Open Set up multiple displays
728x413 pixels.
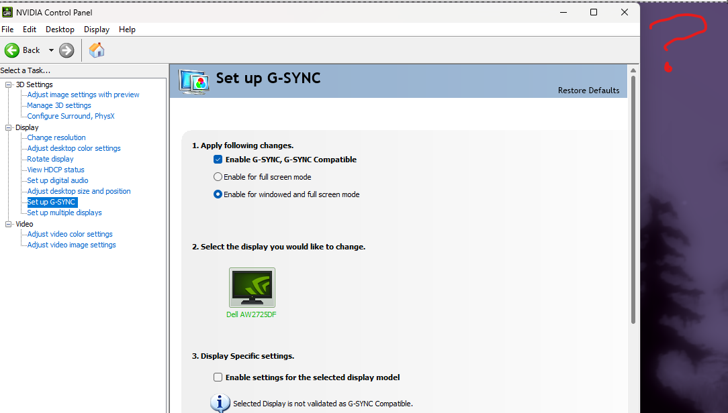pyautogui.click(x=64, y=213)
